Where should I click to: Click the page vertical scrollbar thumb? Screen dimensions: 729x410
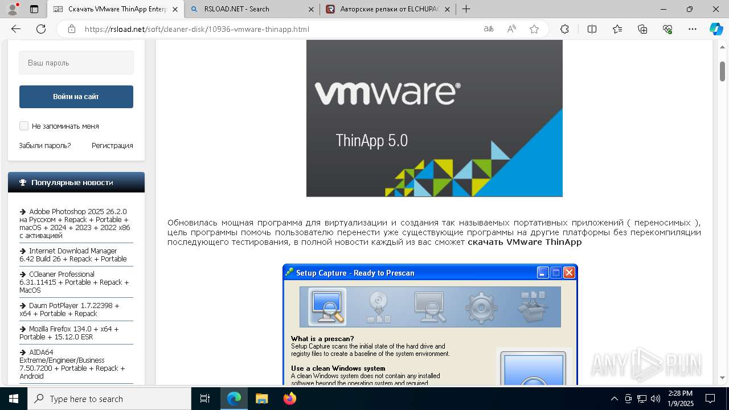click(x=722, y=71)
